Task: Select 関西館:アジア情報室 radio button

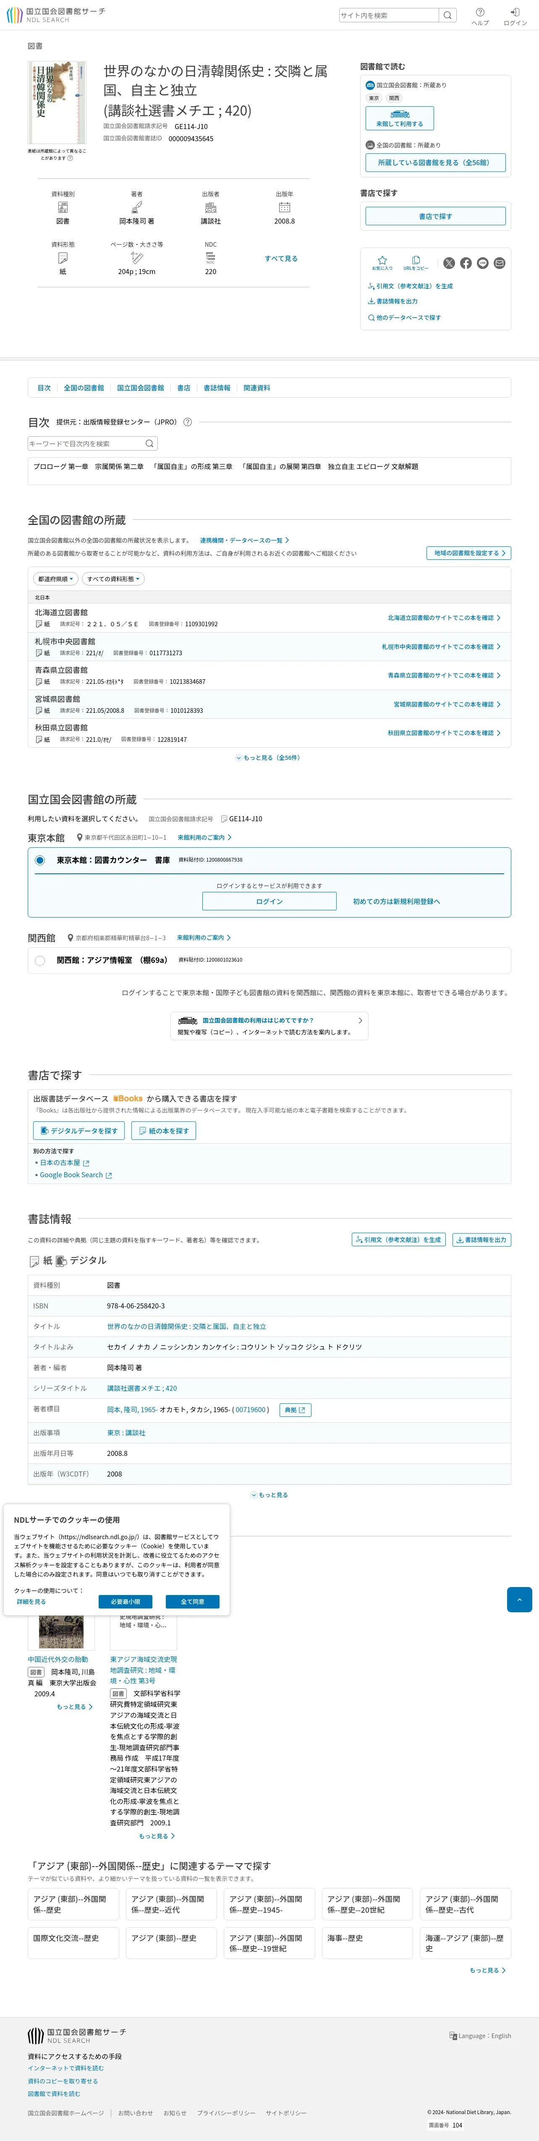Action: pyautogui.click(x=40, y=961)
